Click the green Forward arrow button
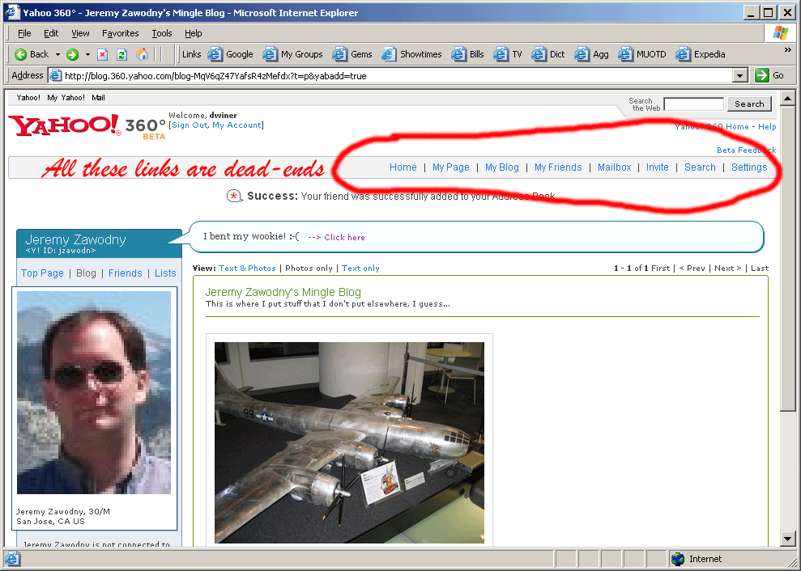This screenshot has width=801, height=571. pyautogui.click(x=72, y=54)
